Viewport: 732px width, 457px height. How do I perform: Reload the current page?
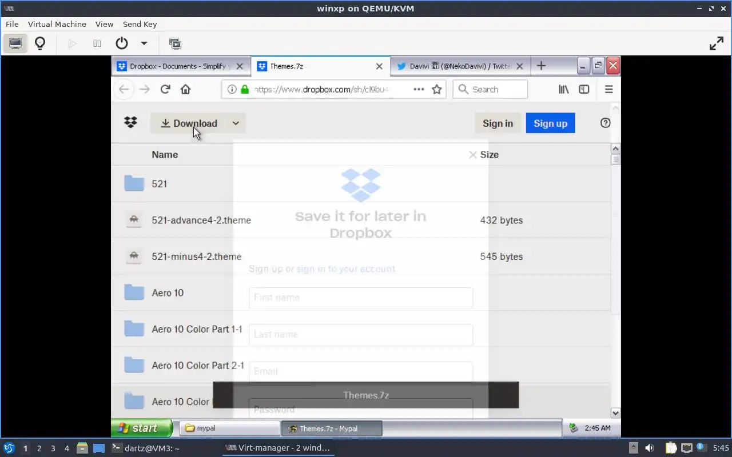(x=165, y=89)
